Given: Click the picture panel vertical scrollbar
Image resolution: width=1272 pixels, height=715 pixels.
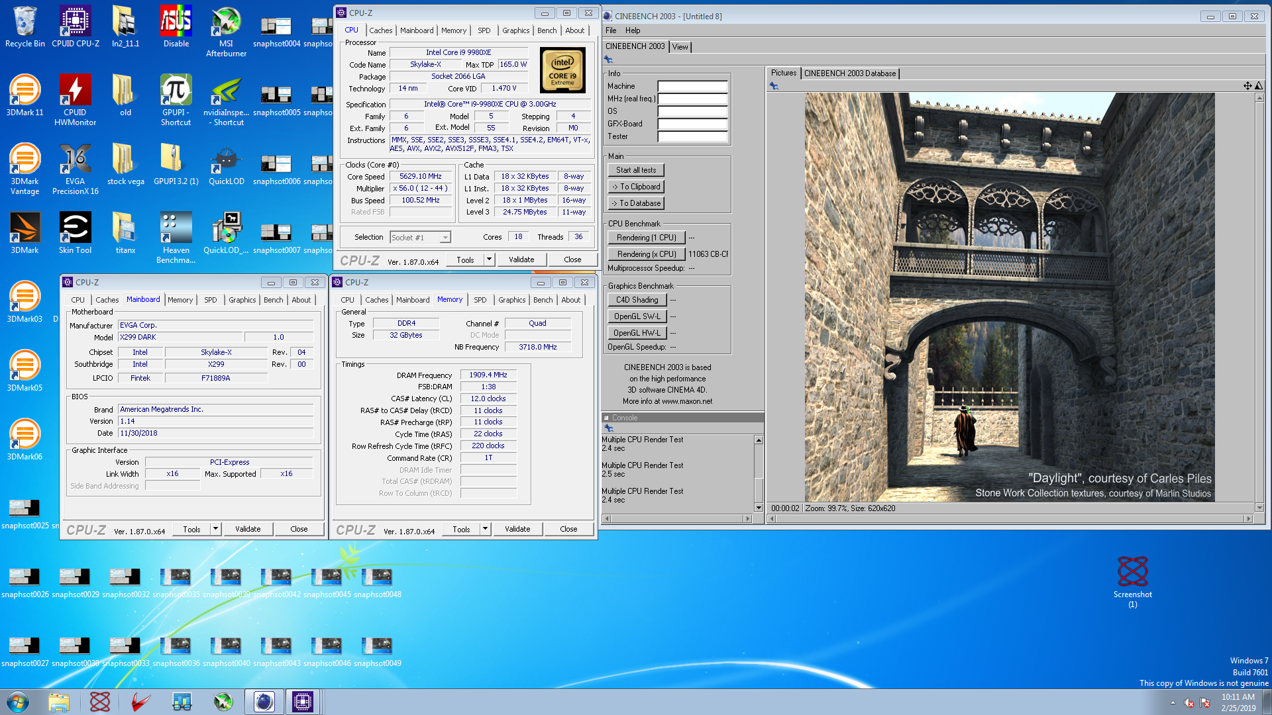Looking at the screenshot, I should point(1259,303).
